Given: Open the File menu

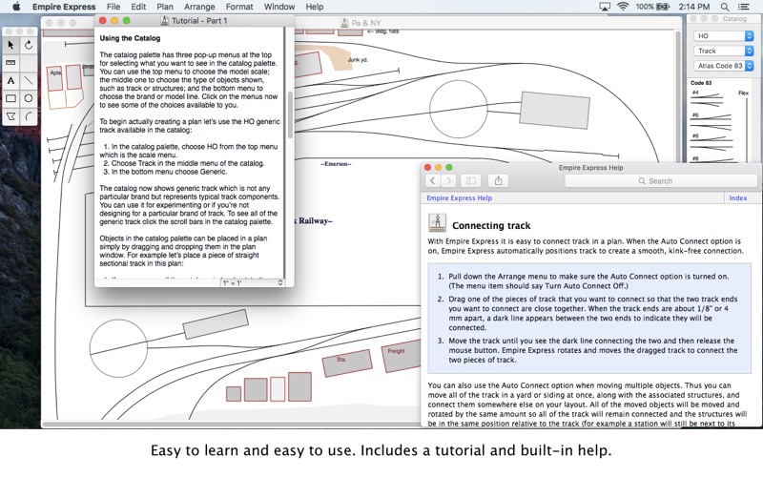Looking at the screenshot, I should point(113,7).
